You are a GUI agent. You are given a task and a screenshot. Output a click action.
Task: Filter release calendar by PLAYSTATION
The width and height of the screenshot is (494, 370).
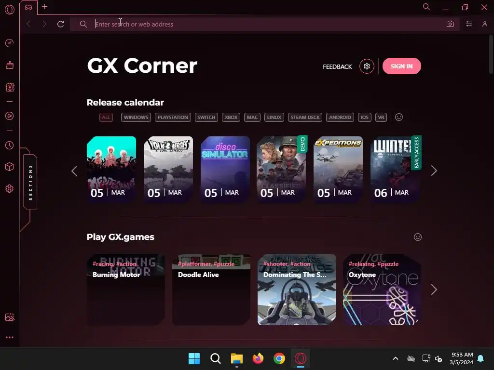173,118
